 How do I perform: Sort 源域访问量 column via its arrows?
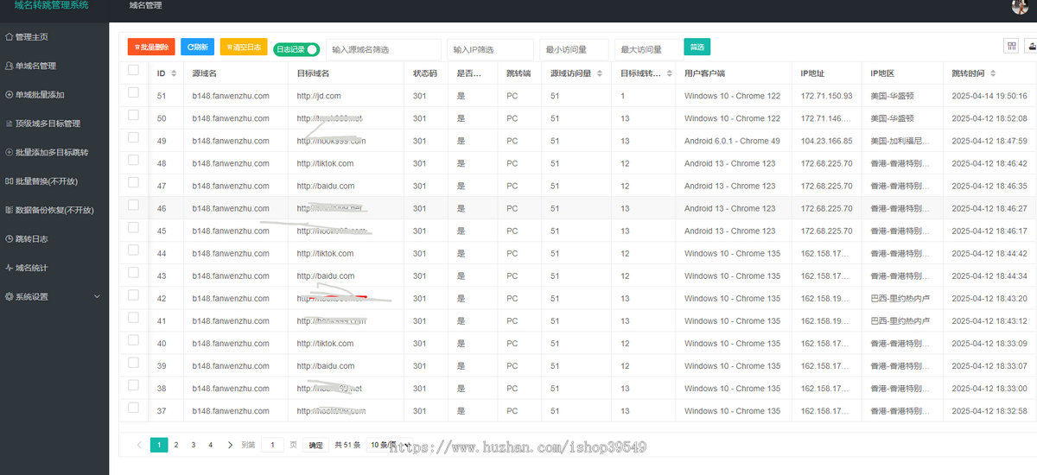(x=600, y=73)
